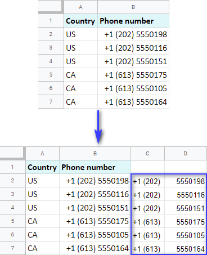Click '+1 (613) 5550164' in the two-column sheet
The width and height of the screenshot is (207, 255).
pos(133,102)
